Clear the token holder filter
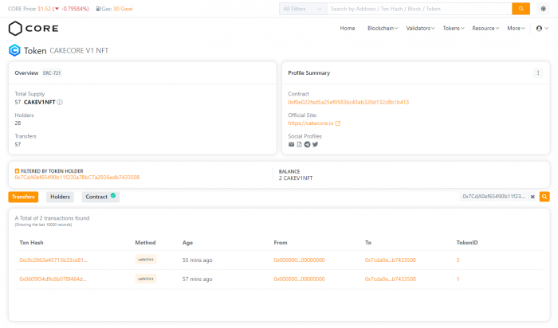 click(532, 197)
